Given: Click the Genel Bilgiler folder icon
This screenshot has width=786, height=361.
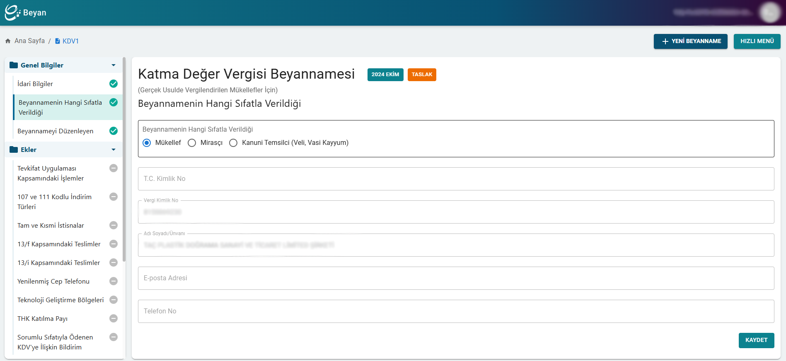Looking at the screenshot, I should point(14,65).
